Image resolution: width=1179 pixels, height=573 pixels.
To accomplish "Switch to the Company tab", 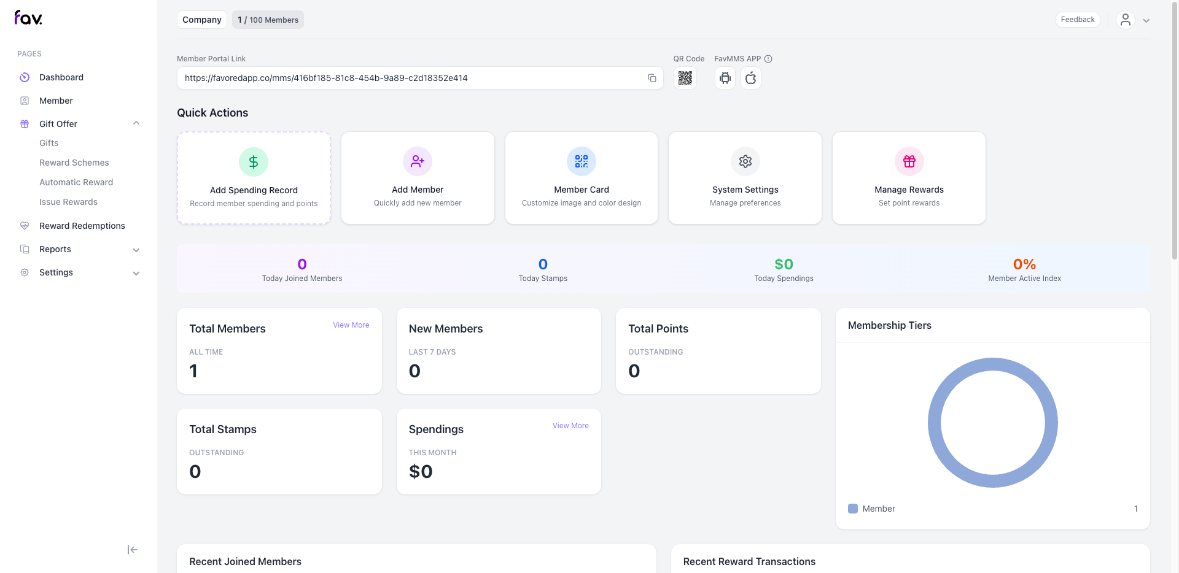I will (201, 19).
